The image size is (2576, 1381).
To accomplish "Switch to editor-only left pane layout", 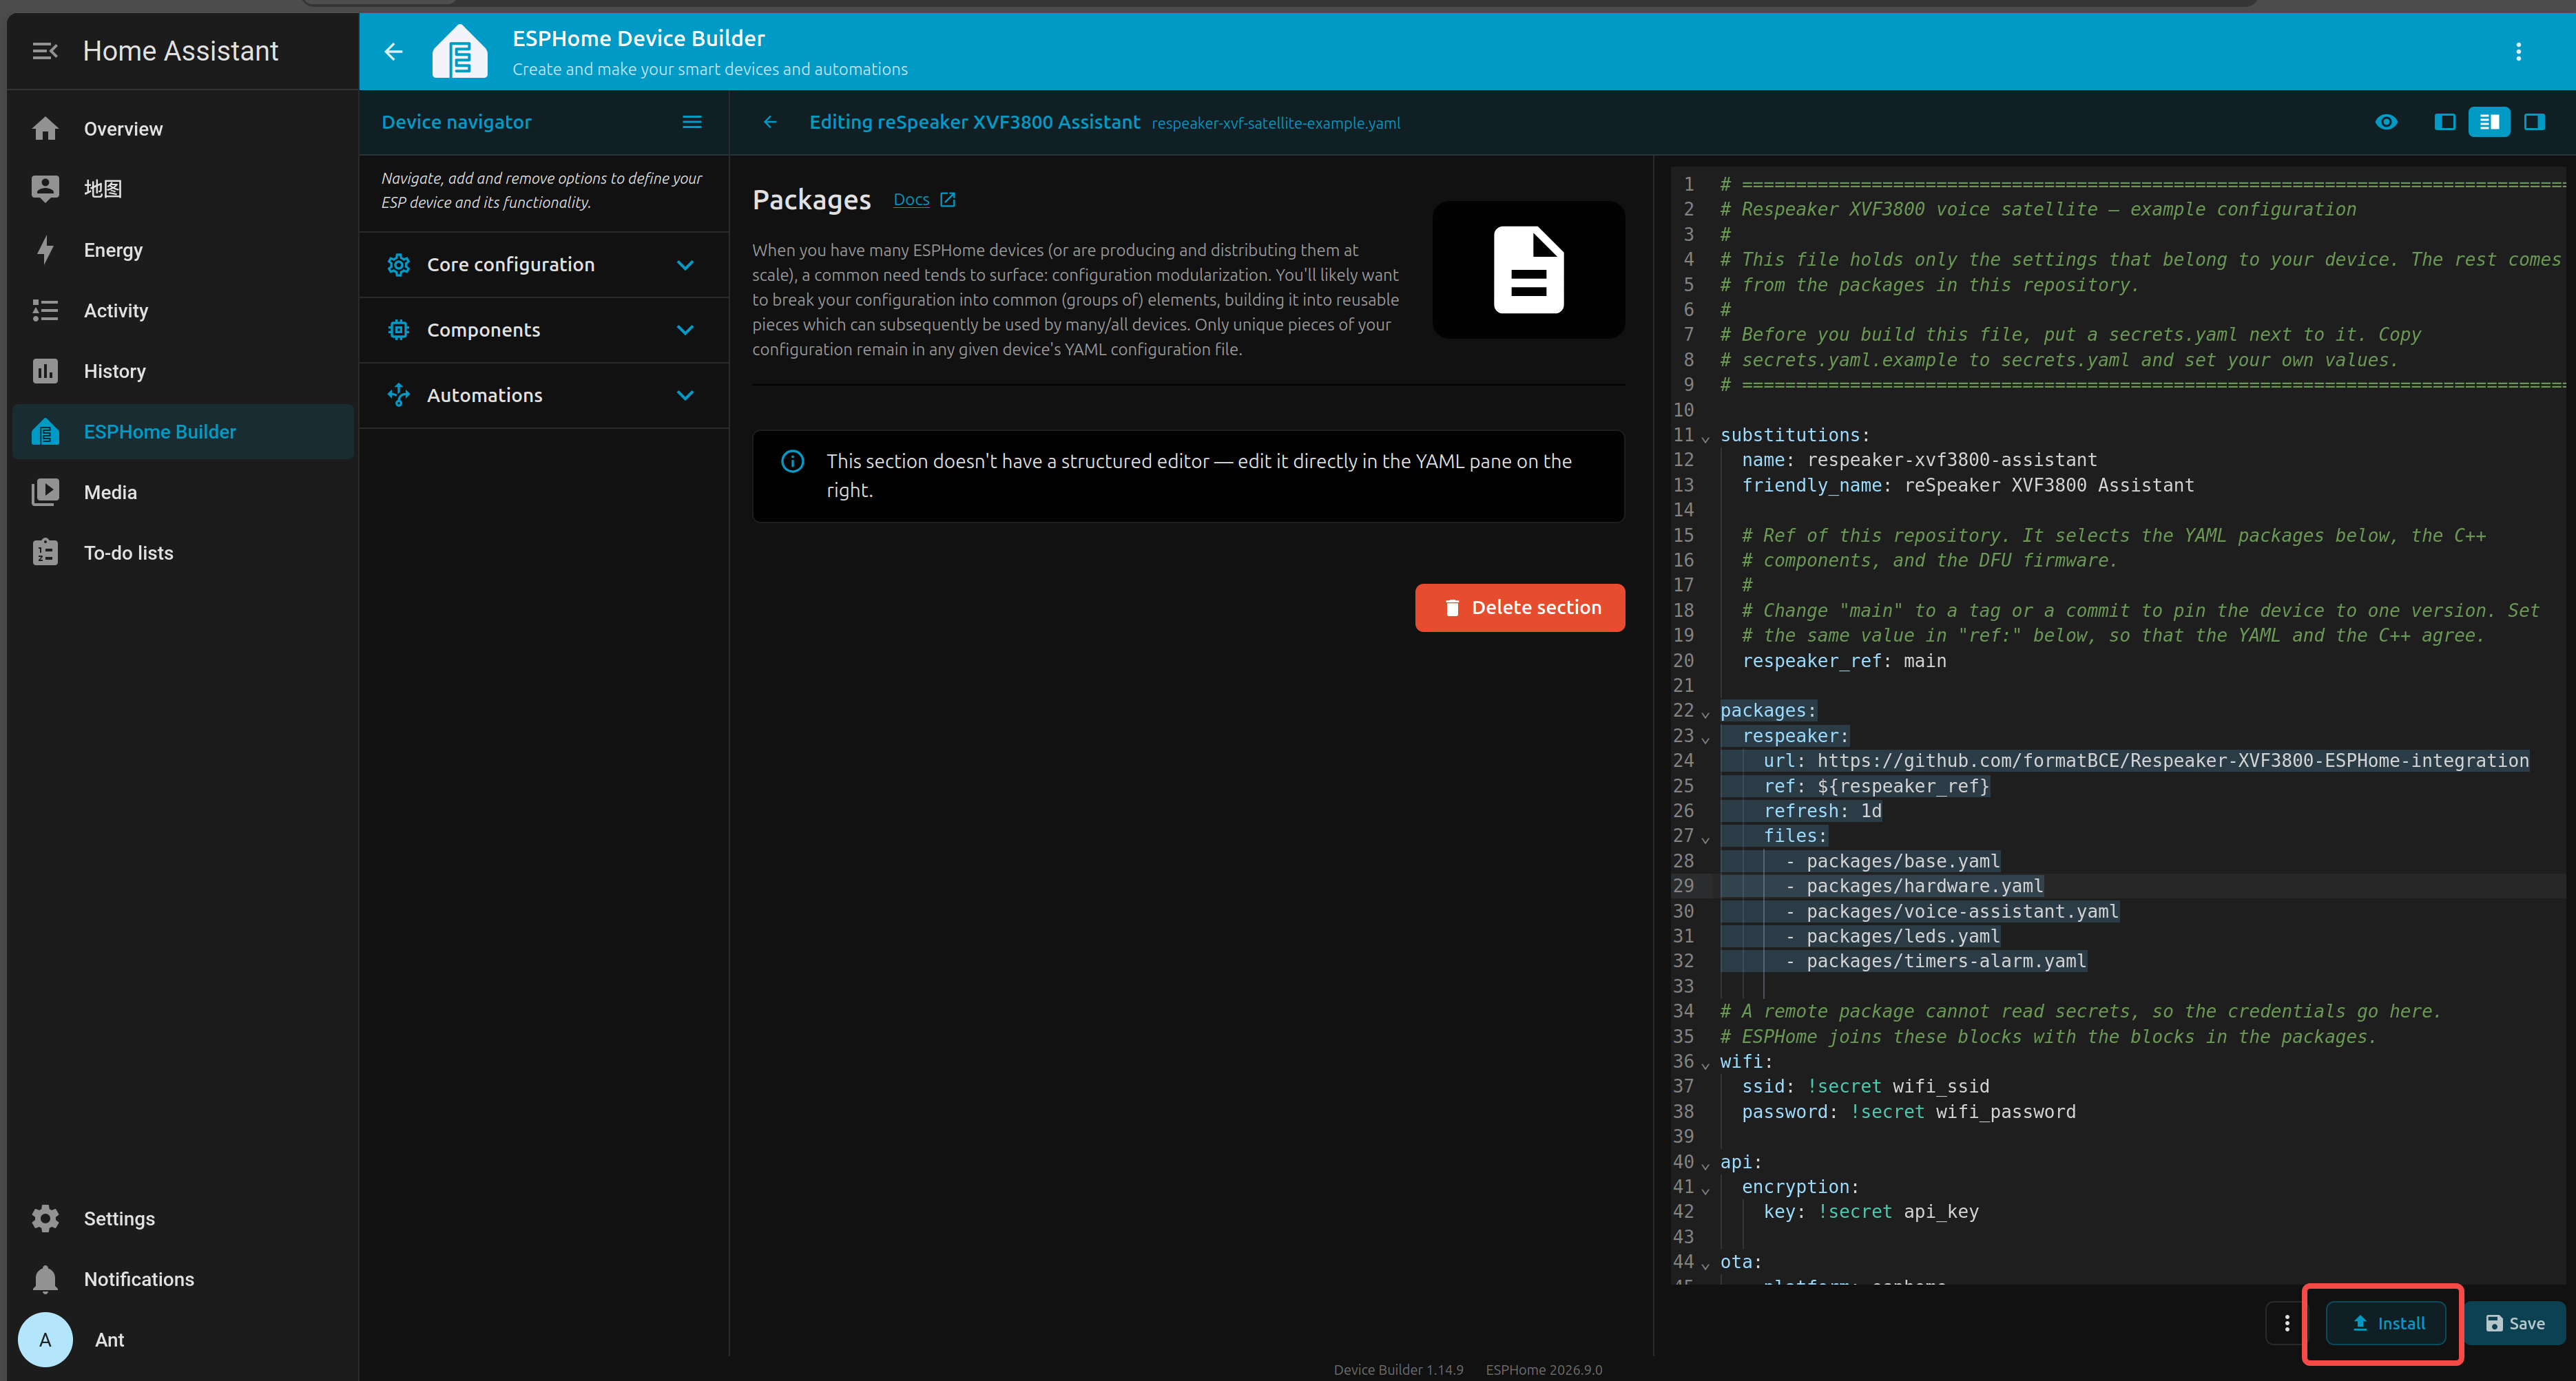I will click(x=2444, y=122).
